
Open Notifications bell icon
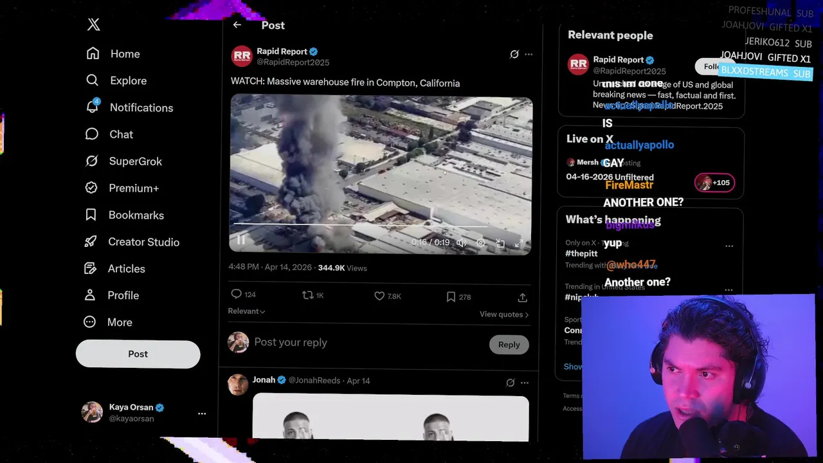[93, 107]
